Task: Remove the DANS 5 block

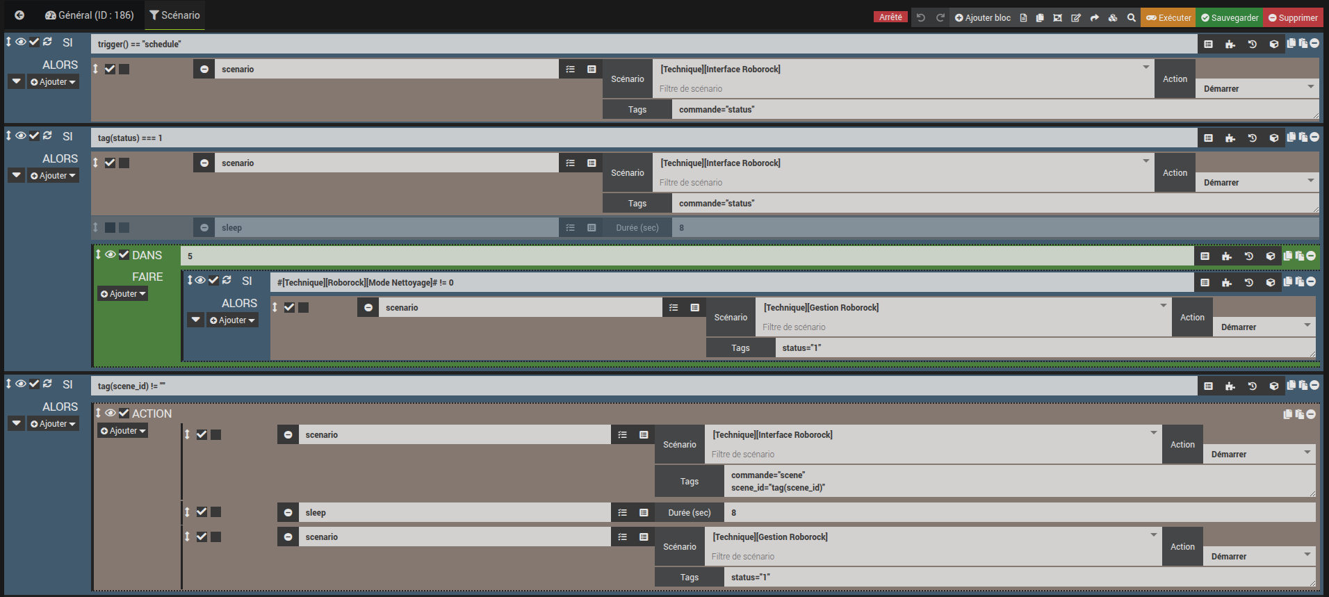Action: [1311, 256]
